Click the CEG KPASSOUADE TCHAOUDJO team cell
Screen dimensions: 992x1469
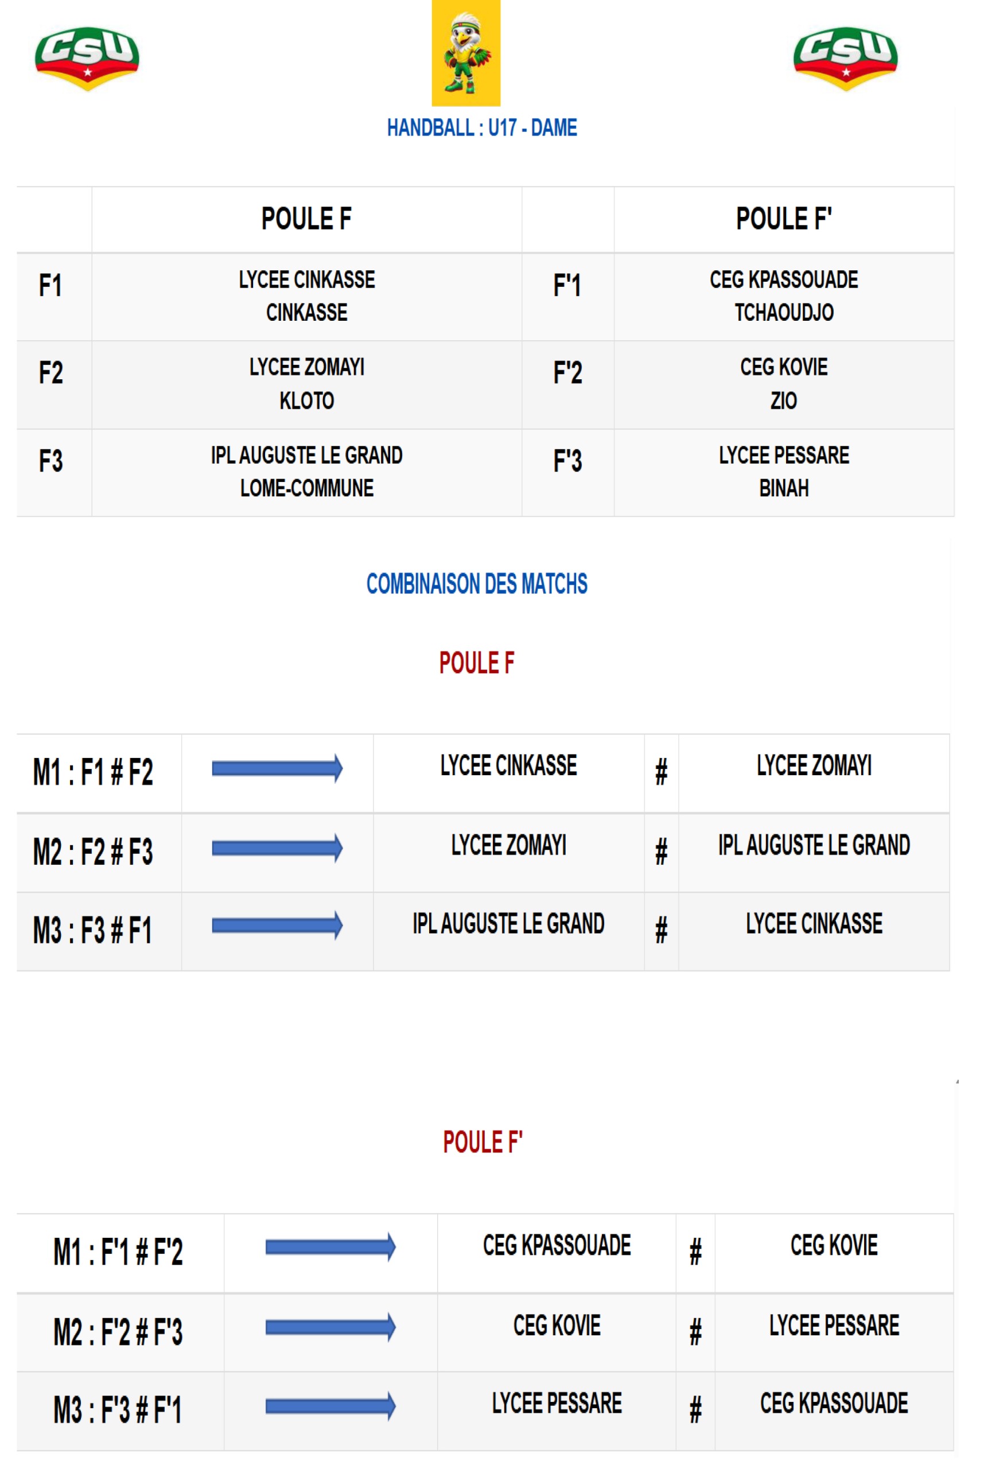point(784,297)
